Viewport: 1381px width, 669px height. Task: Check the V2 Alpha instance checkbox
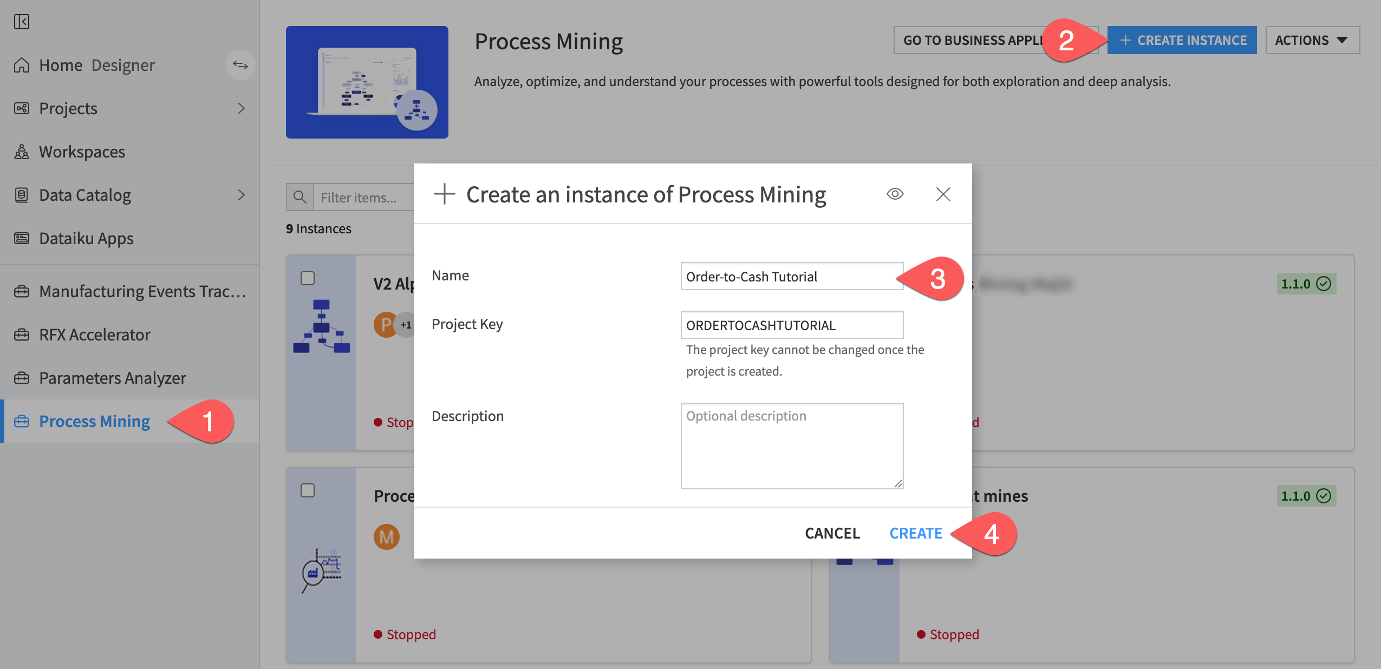coord(308,278)
